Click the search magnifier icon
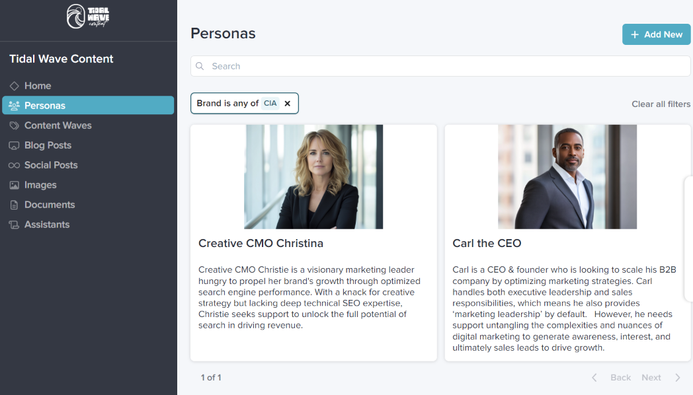This screenshot has height=395, width=693. (200, 66)
